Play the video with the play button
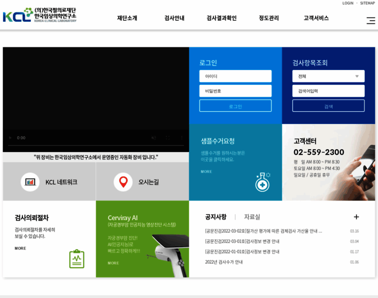Image resolution: width=378 pixels, height=298 pixels. click(10, 138)
